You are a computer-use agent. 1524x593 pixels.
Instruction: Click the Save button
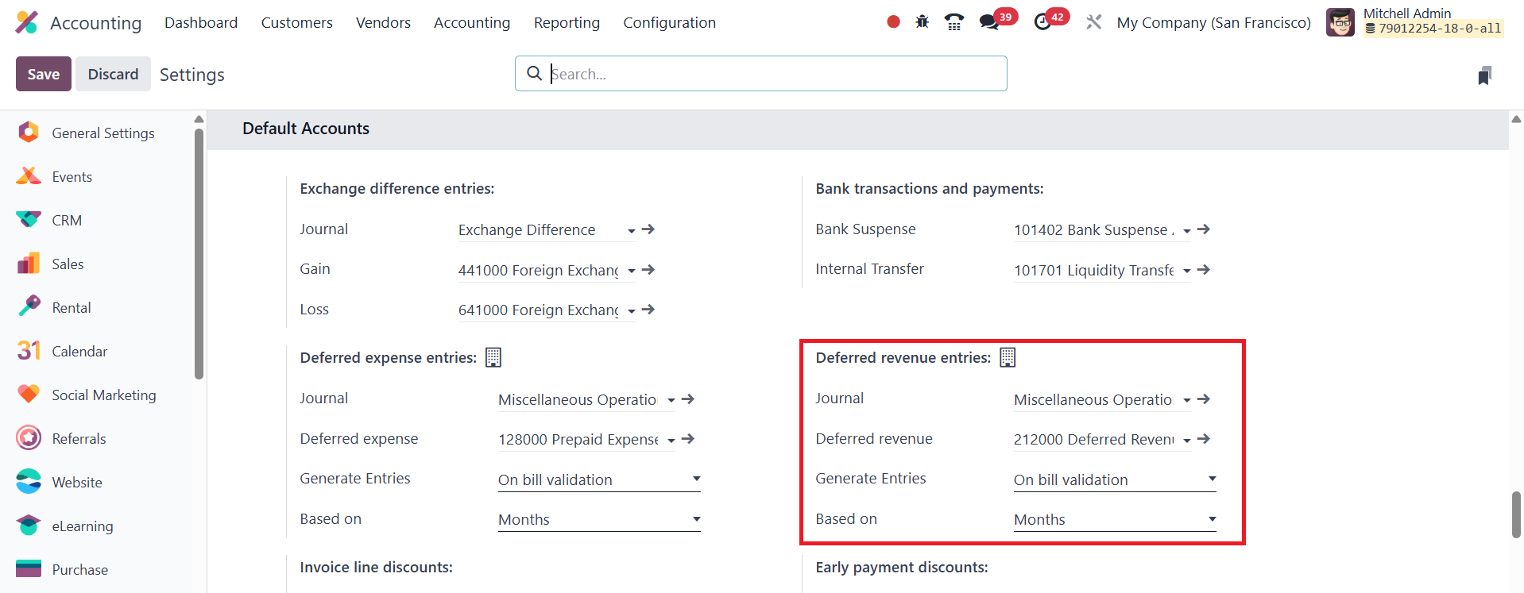[x=44, y=74]
